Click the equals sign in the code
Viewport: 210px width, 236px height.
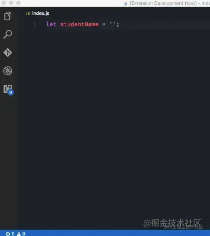click(104, 24)
